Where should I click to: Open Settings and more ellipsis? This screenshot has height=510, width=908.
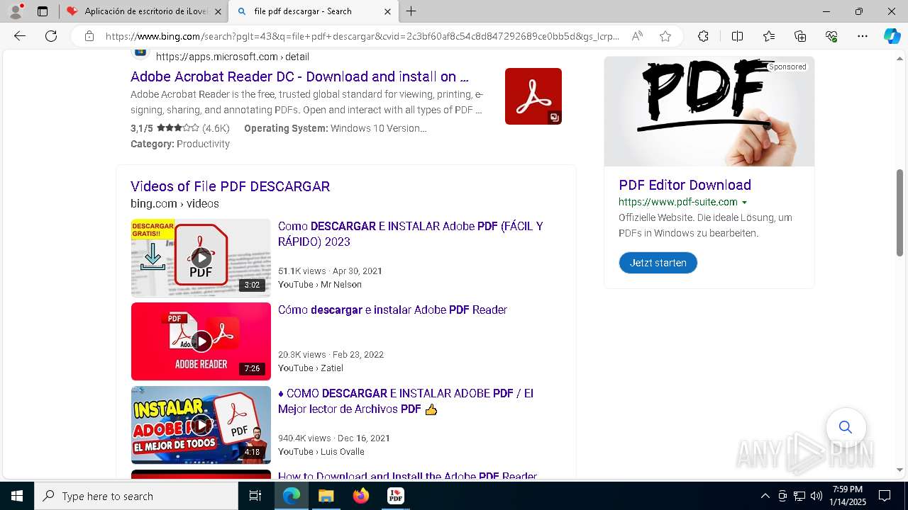click(x=863, y=36)
